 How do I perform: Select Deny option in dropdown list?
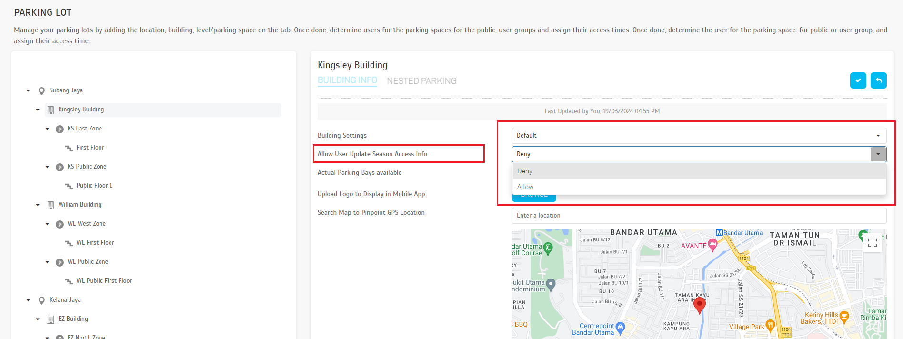click(x=525, y=171)
